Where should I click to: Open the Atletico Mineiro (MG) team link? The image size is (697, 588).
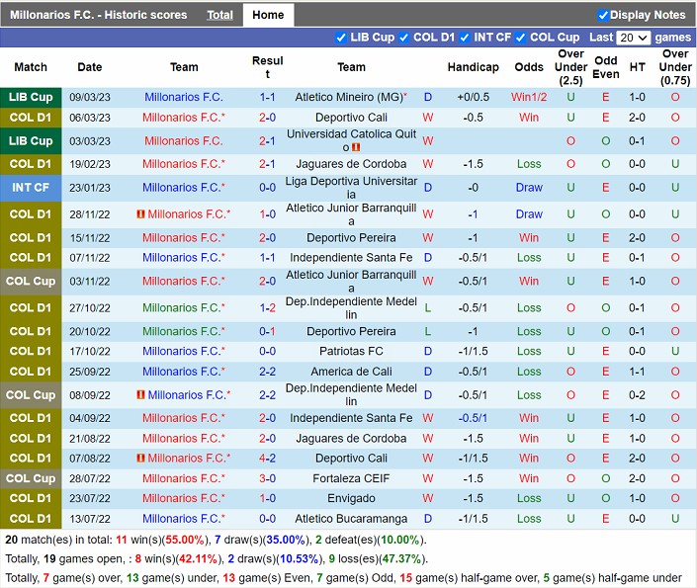point(349,97)
